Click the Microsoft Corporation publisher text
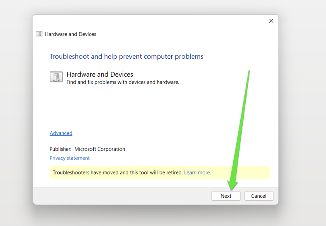This screenshot has height=226, width=326. [x=100, y=149]
